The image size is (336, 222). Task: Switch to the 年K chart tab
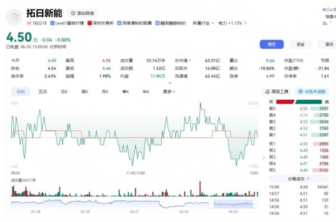point(146,92)
